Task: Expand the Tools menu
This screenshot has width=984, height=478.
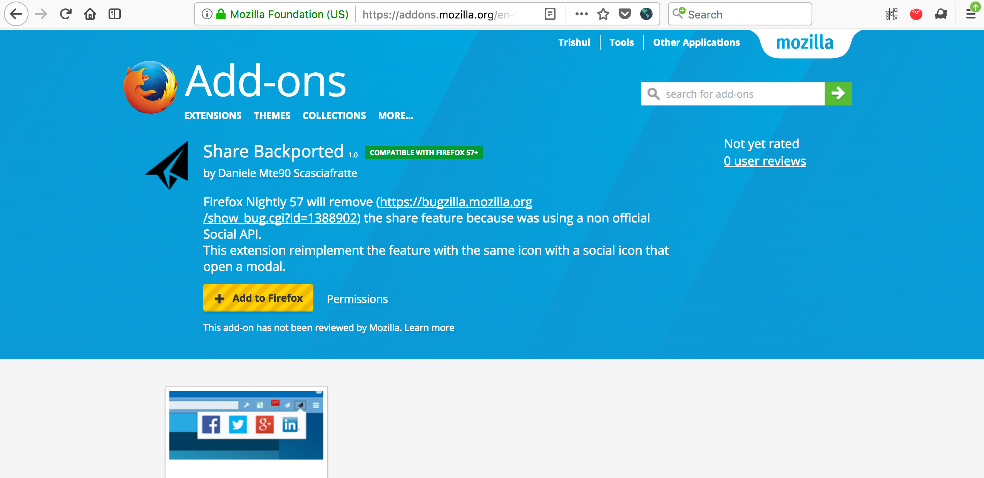Action: (621, 42)
